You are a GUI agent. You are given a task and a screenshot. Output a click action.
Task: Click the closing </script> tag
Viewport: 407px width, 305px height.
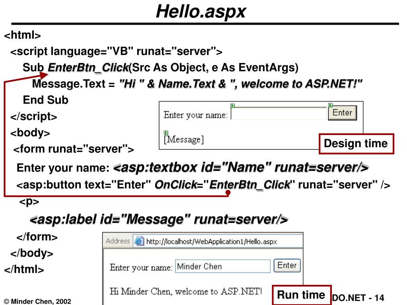click(34, 116)
